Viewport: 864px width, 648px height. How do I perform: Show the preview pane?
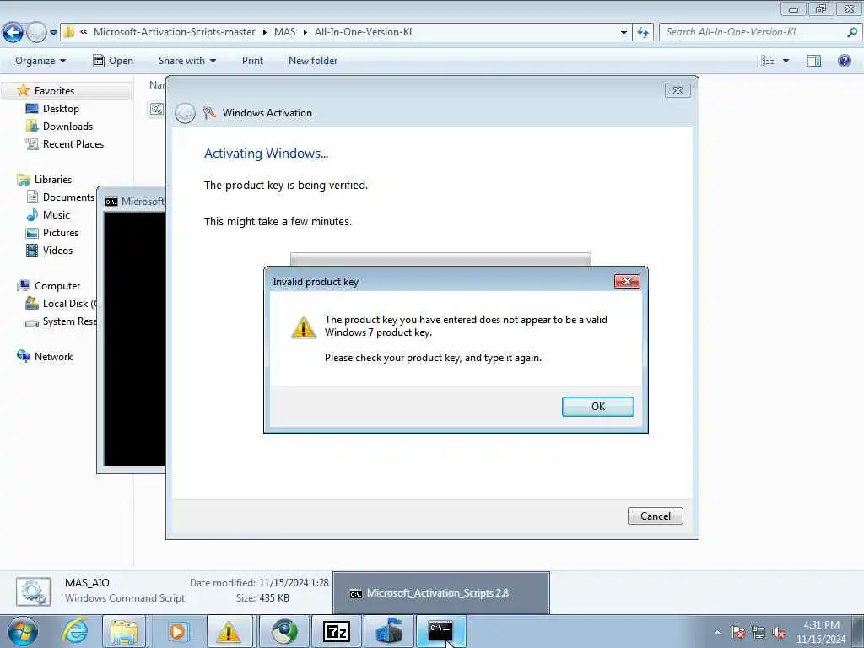(814, 61)
